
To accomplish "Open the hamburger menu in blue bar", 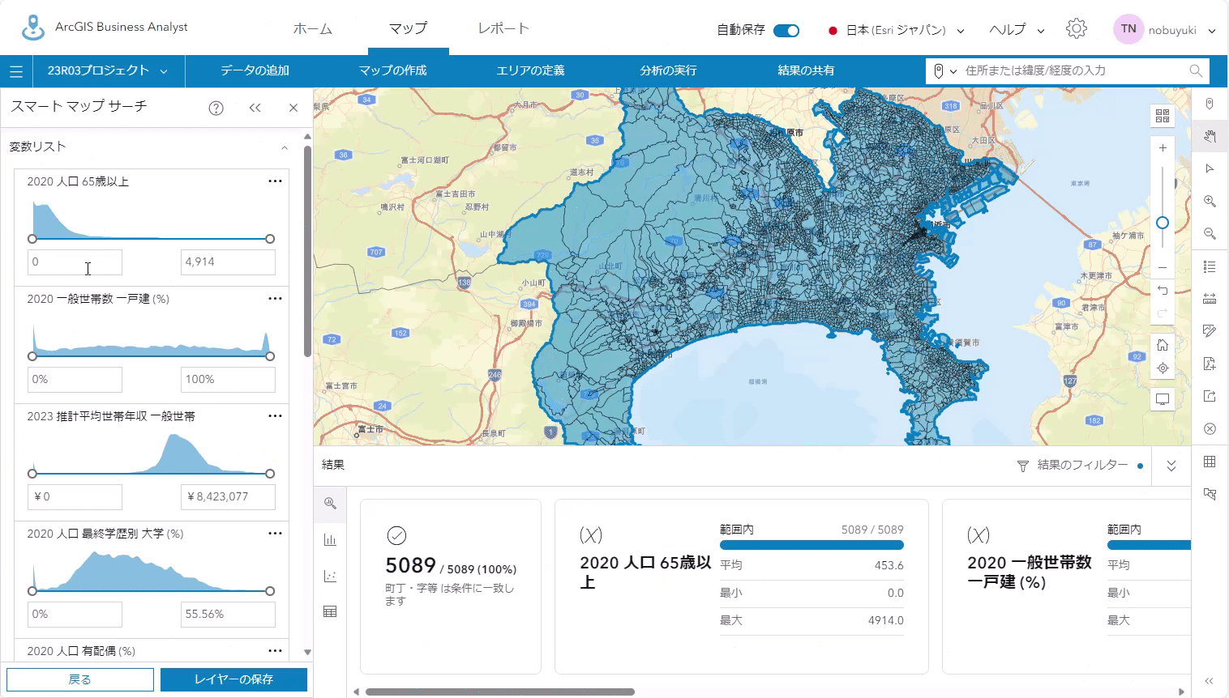I will [16, 71].
